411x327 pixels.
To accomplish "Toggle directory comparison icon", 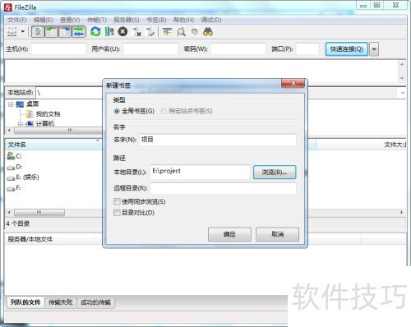I will coord(181,32).
